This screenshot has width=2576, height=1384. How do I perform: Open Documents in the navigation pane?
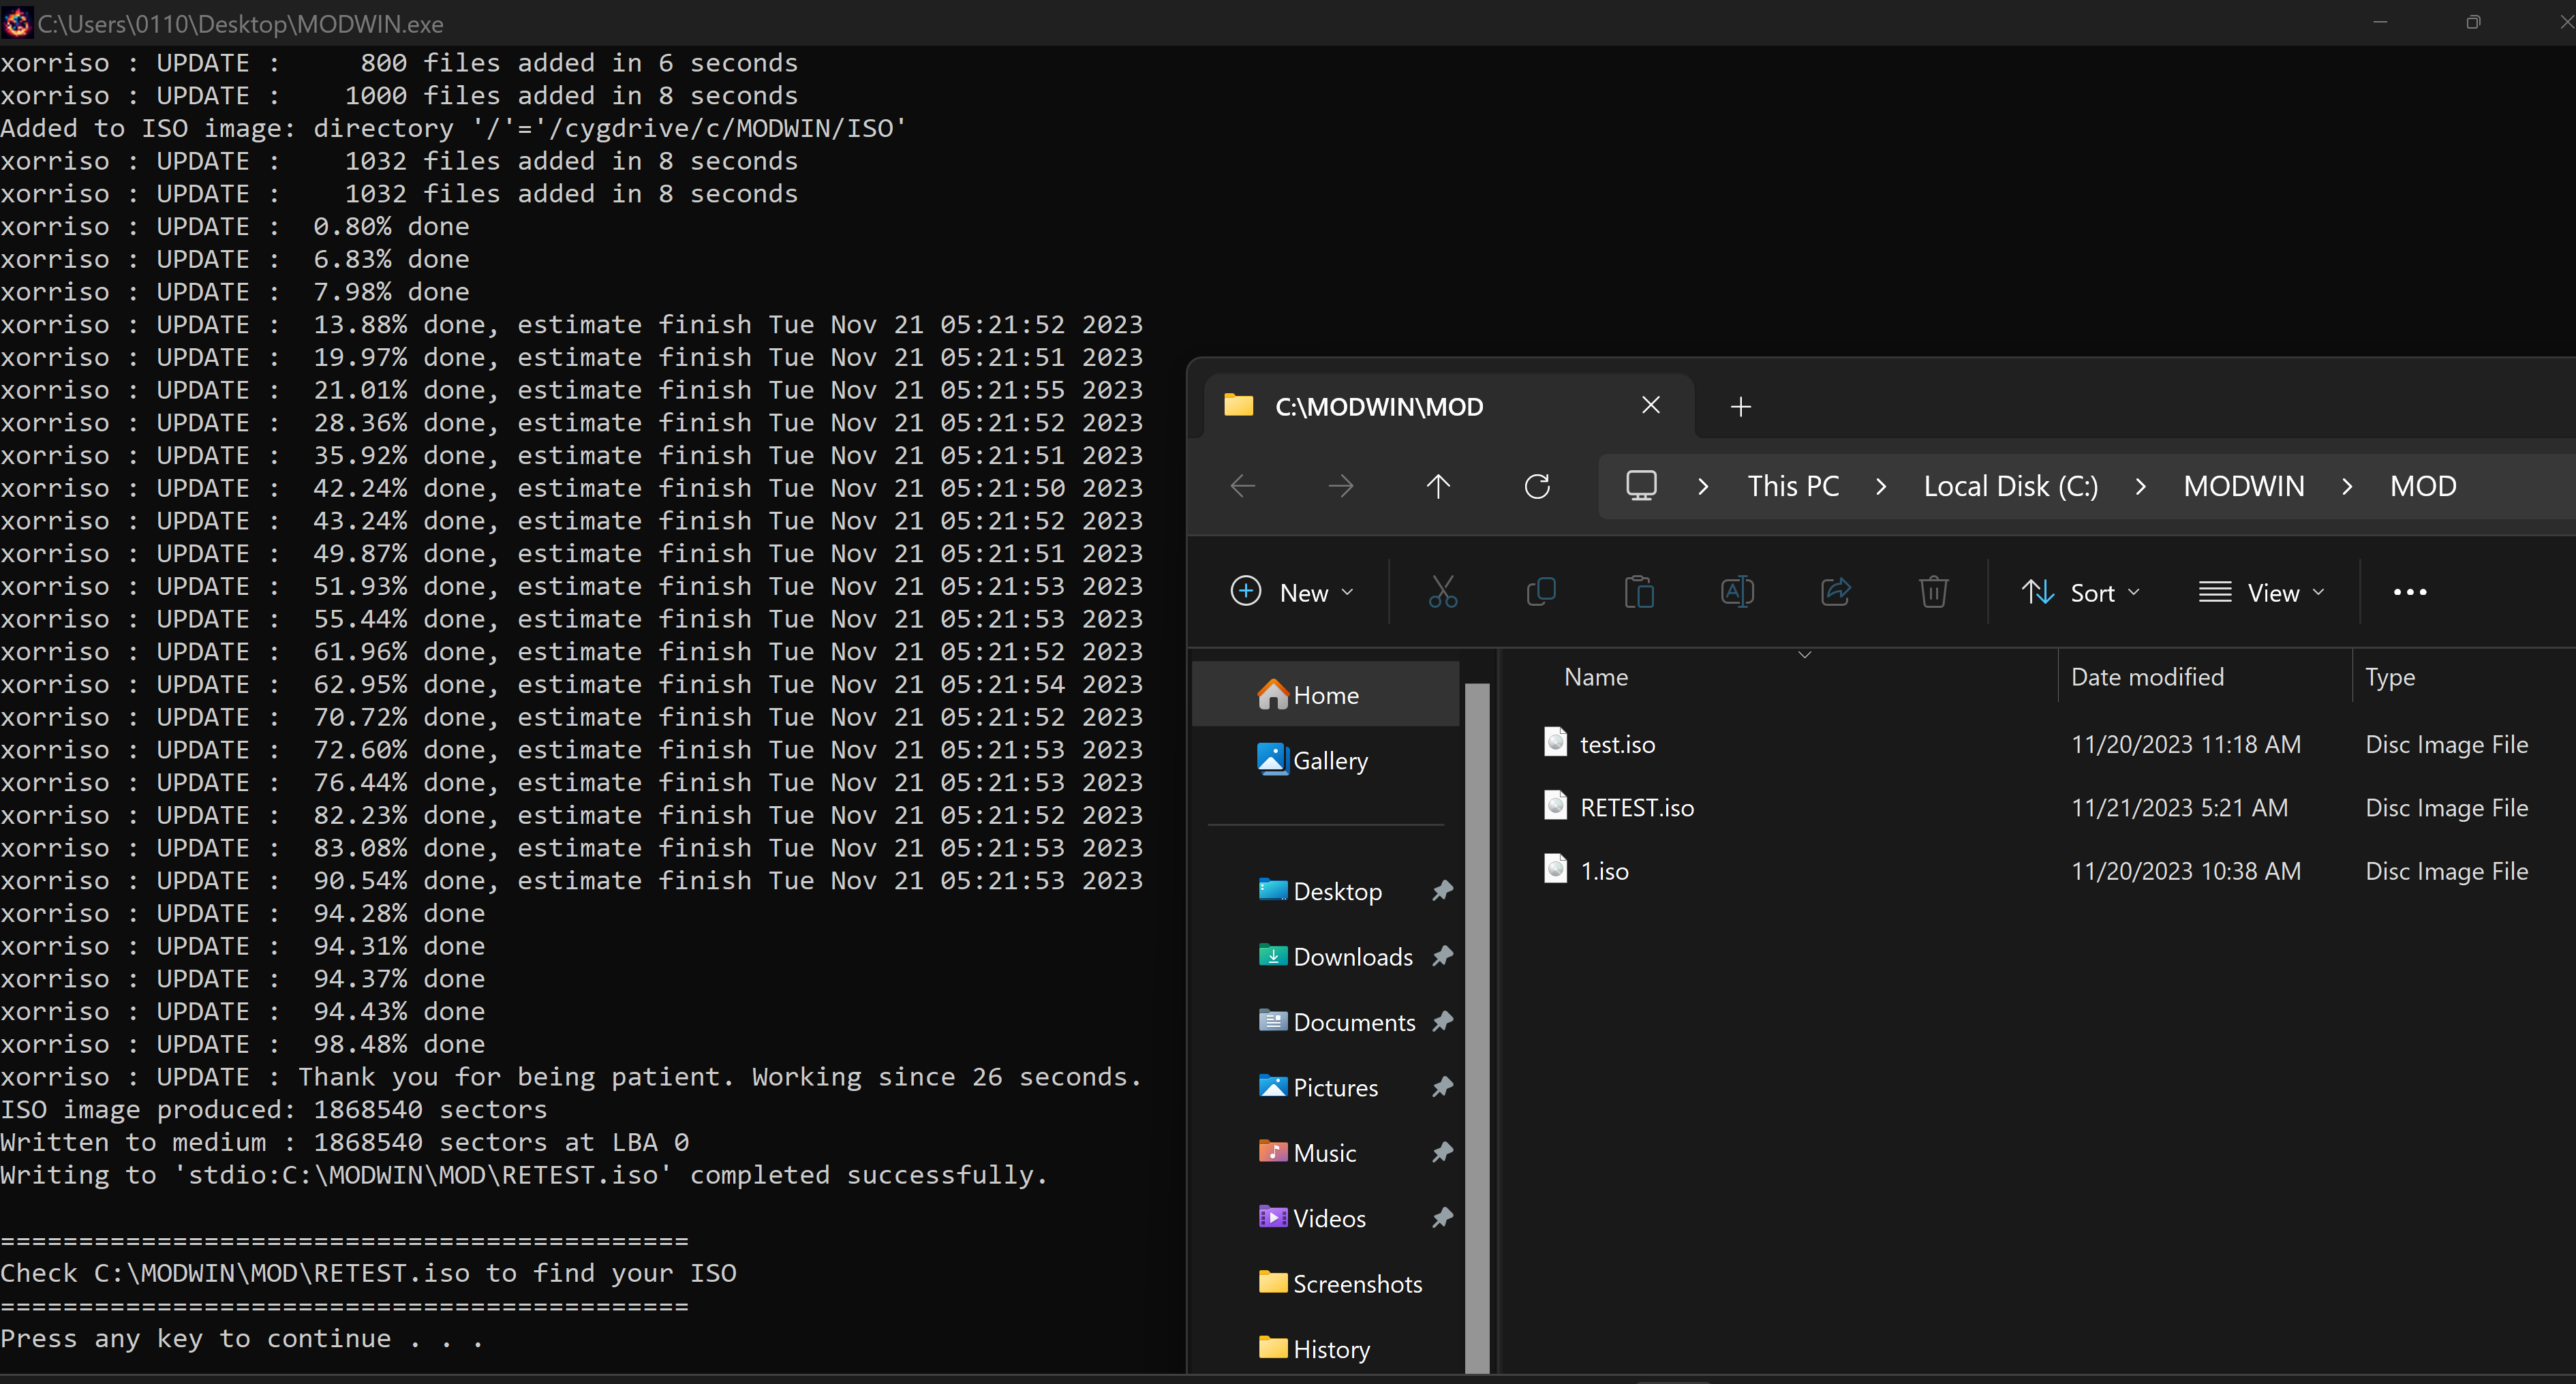tap(1326, 1021)
